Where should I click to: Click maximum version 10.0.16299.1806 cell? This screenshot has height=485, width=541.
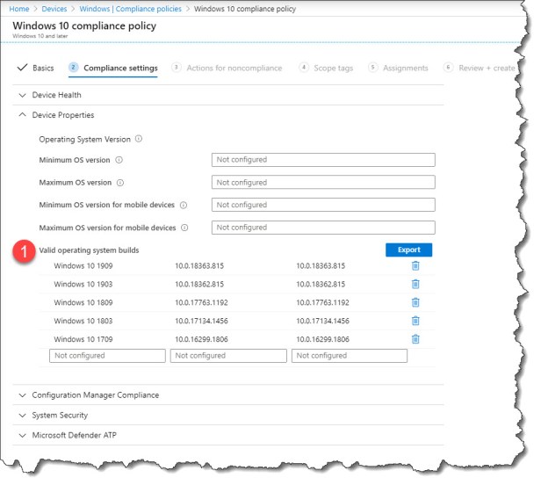(x=322, y=339)
